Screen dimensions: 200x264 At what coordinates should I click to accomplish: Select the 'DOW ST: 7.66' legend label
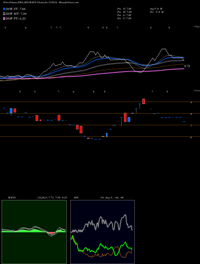tap(16, 9)
